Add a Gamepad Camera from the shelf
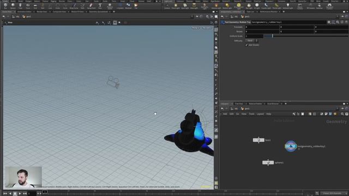The image size is (349, 196). (329, 6)
